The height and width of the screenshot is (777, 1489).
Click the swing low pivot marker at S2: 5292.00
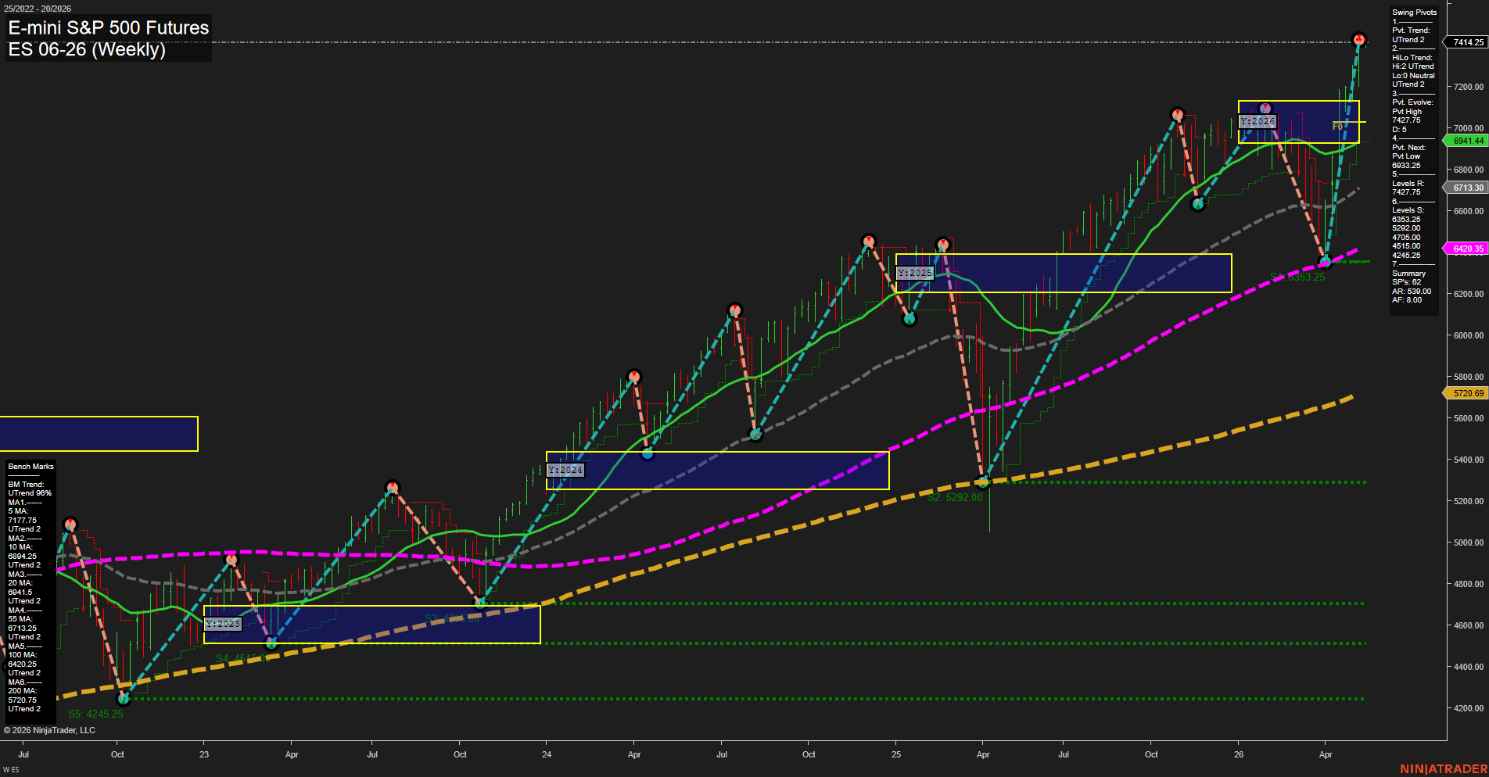click(x=984, y=482)
